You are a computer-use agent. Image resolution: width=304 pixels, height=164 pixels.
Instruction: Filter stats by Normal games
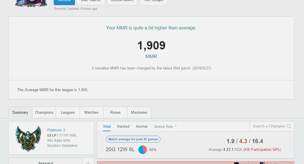coord(142,127)
